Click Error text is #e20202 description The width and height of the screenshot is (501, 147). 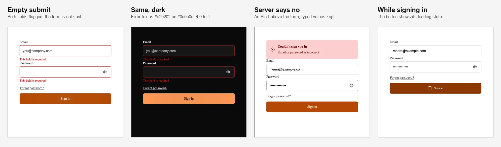tap(171, 17)
